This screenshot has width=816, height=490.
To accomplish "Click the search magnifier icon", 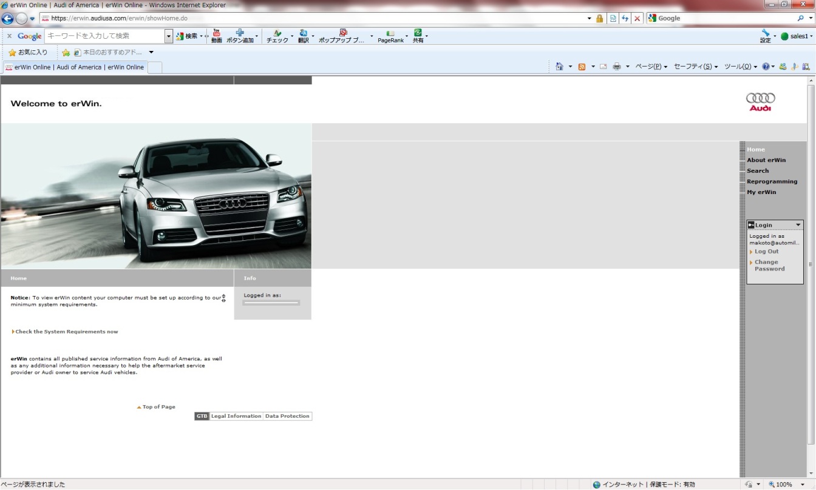I will pos(801,18).
